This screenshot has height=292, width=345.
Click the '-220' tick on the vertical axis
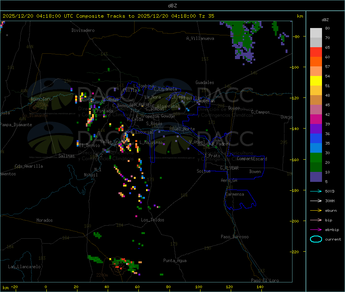coord(295,252)
